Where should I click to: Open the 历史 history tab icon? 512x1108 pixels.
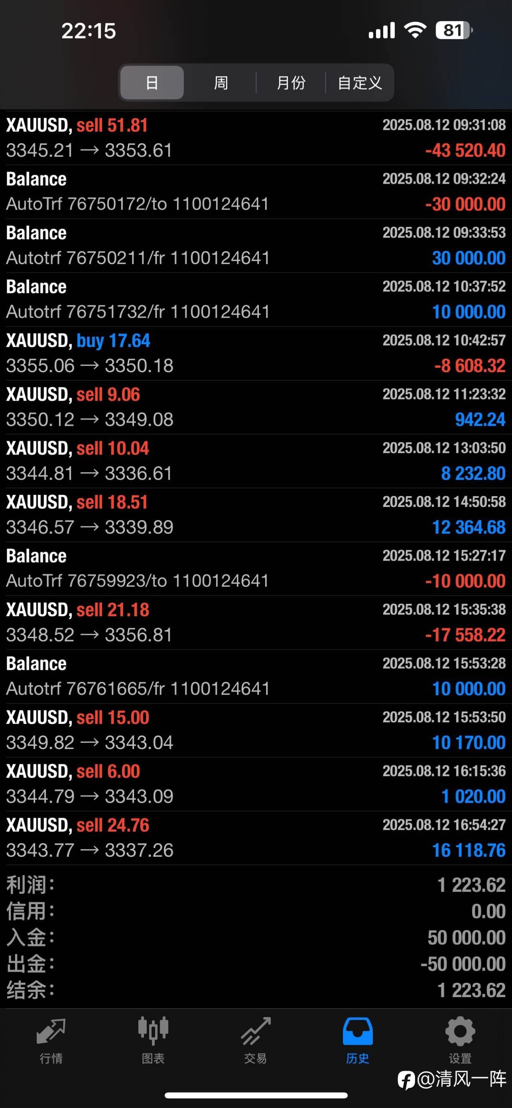coord(358,1032)
